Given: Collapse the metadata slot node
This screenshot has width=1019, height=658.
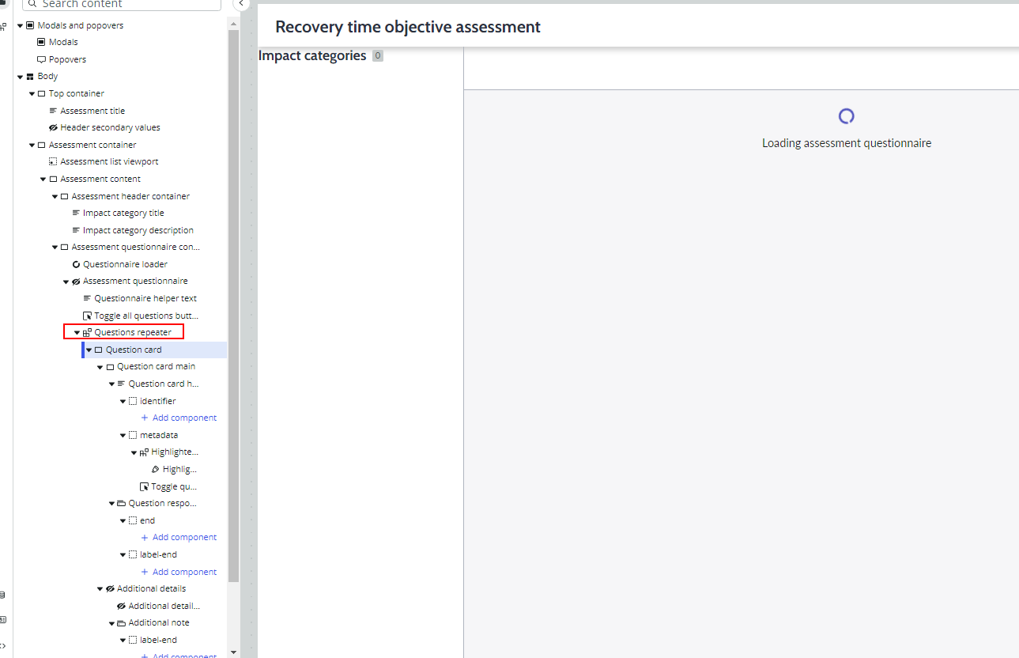Looking at the screenshot, I should coord(123,435).
